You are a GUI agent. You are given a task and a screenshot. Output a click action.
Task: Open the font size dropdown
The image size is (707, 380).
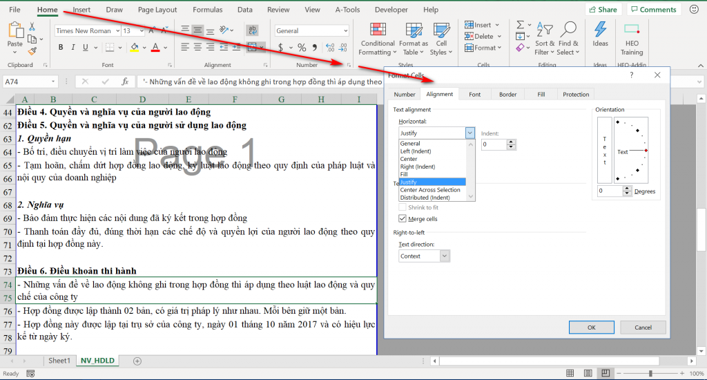pos(142,30)
